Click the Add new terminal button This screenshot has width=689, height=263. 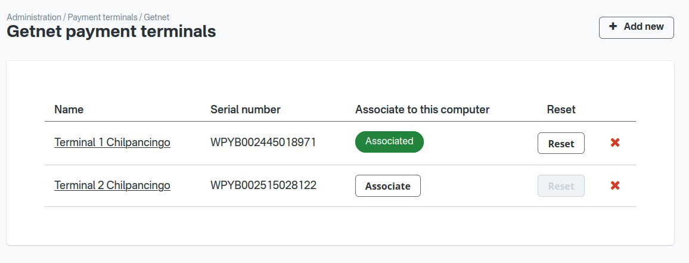tap(636, 27)
